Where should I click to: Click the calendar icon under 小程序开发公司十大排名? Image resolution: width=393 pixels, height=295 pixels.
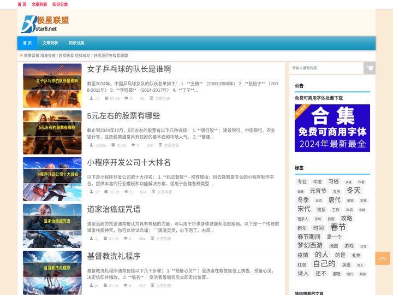point(106,192)
